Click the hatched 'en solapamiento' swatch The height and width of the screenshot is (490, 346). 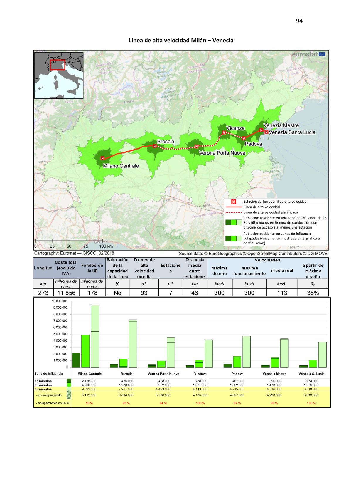click(x=69, y=395)
